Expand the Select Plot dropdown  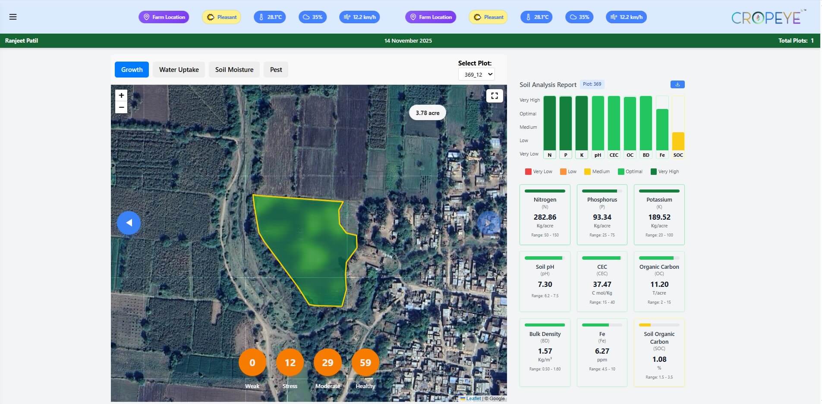[476, 75]
